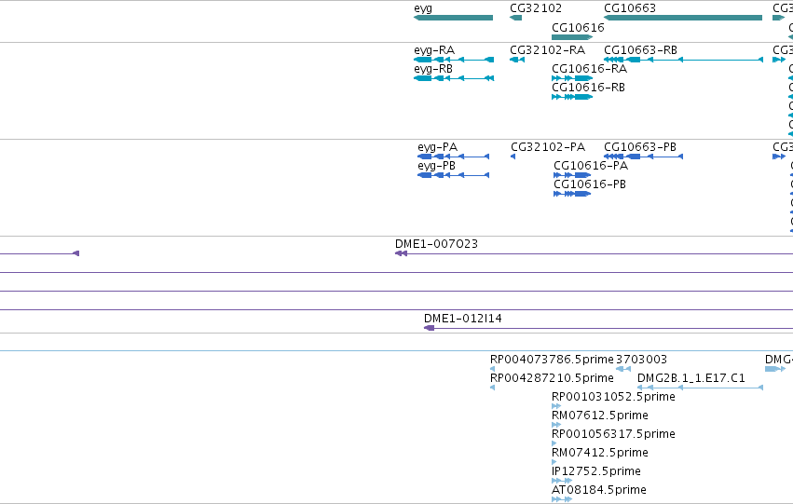Viewport: 793px width, 504px height.
Task: Click EST RP004287210.5prime
Action: pyautogui.click(x=493, y=388)
